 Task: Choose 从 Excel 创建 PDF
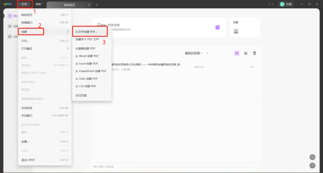click(92, 64)
